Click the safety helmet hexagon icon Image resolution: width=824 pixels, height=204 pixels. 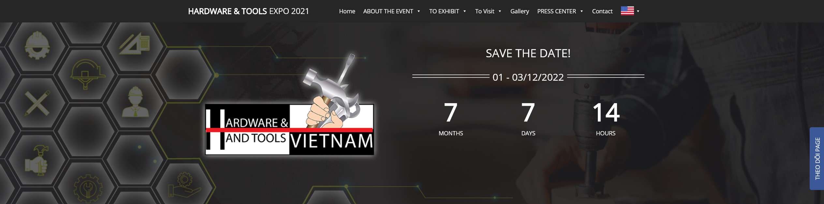pos(87,74)
